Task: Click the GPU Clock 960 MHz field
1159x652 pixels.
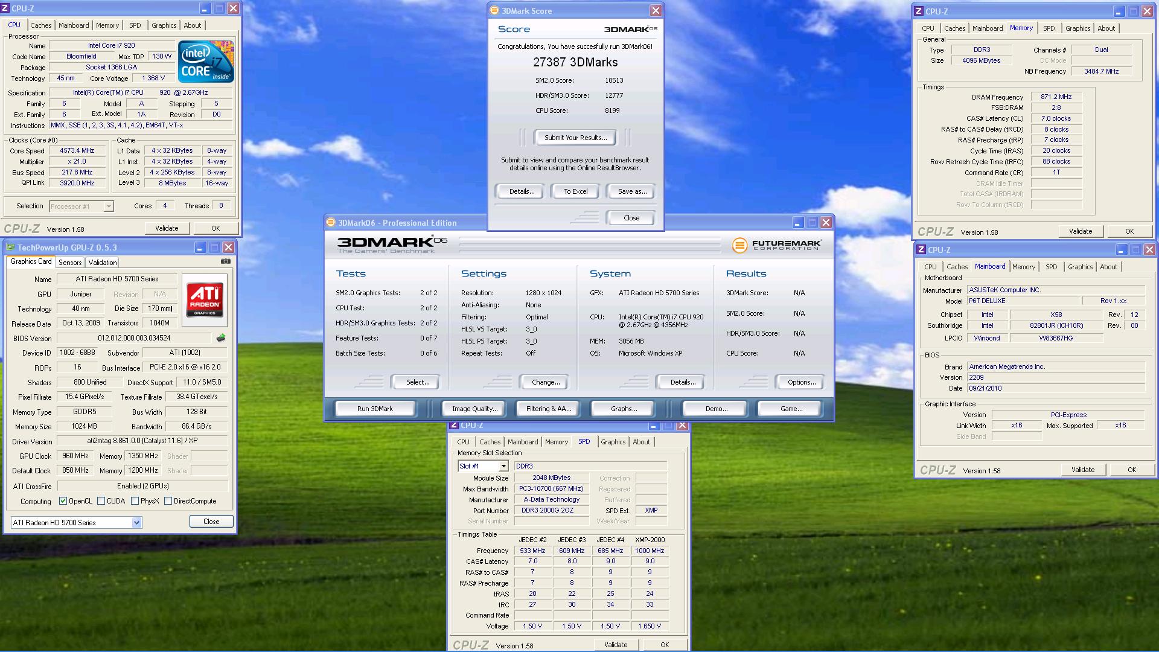Action: click(x=75, y=456)
